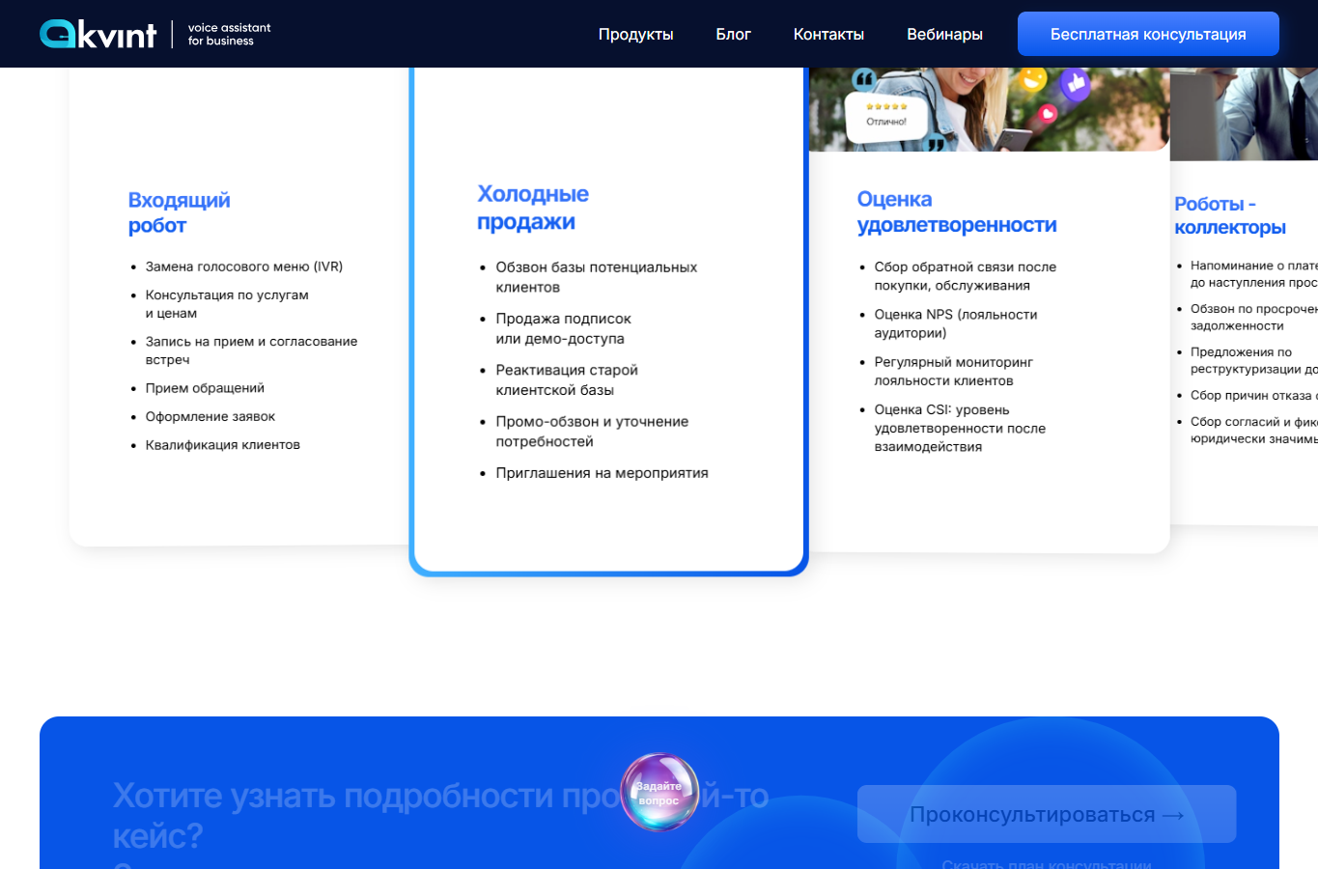Screen dimensions: 1318x869
Task: Click text Консультация по услугам и ценам
Action: point(227,304)
